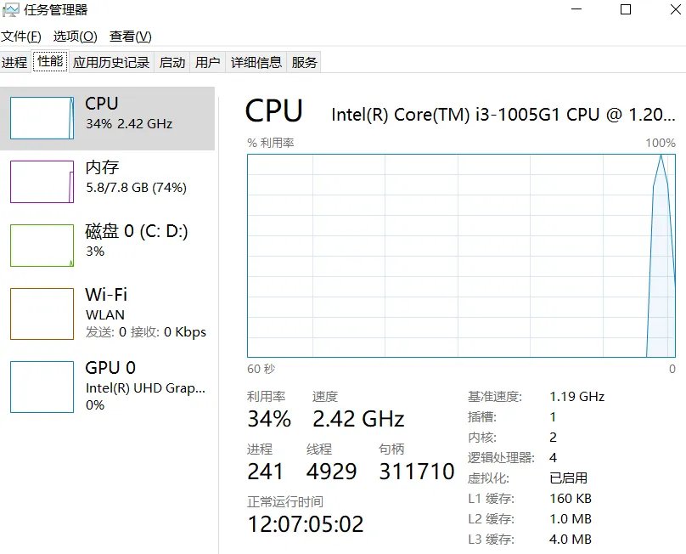Switch to the 进程 tab
This screenshot has height=554, width=686.
click(x=14, y=61)
